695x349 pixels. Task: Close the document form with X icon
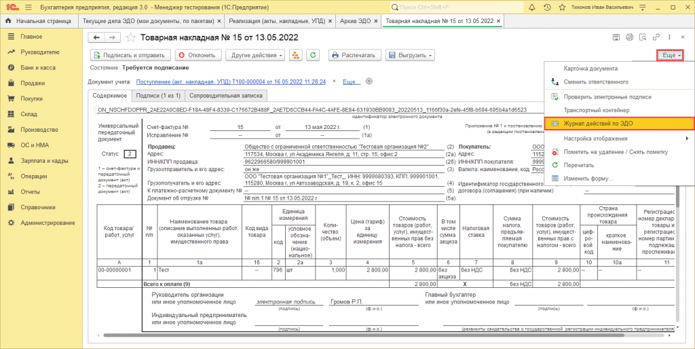683,38
